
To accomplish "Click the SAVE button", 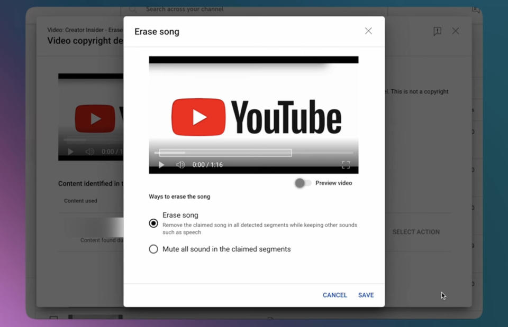I will (x=366, y=295).
